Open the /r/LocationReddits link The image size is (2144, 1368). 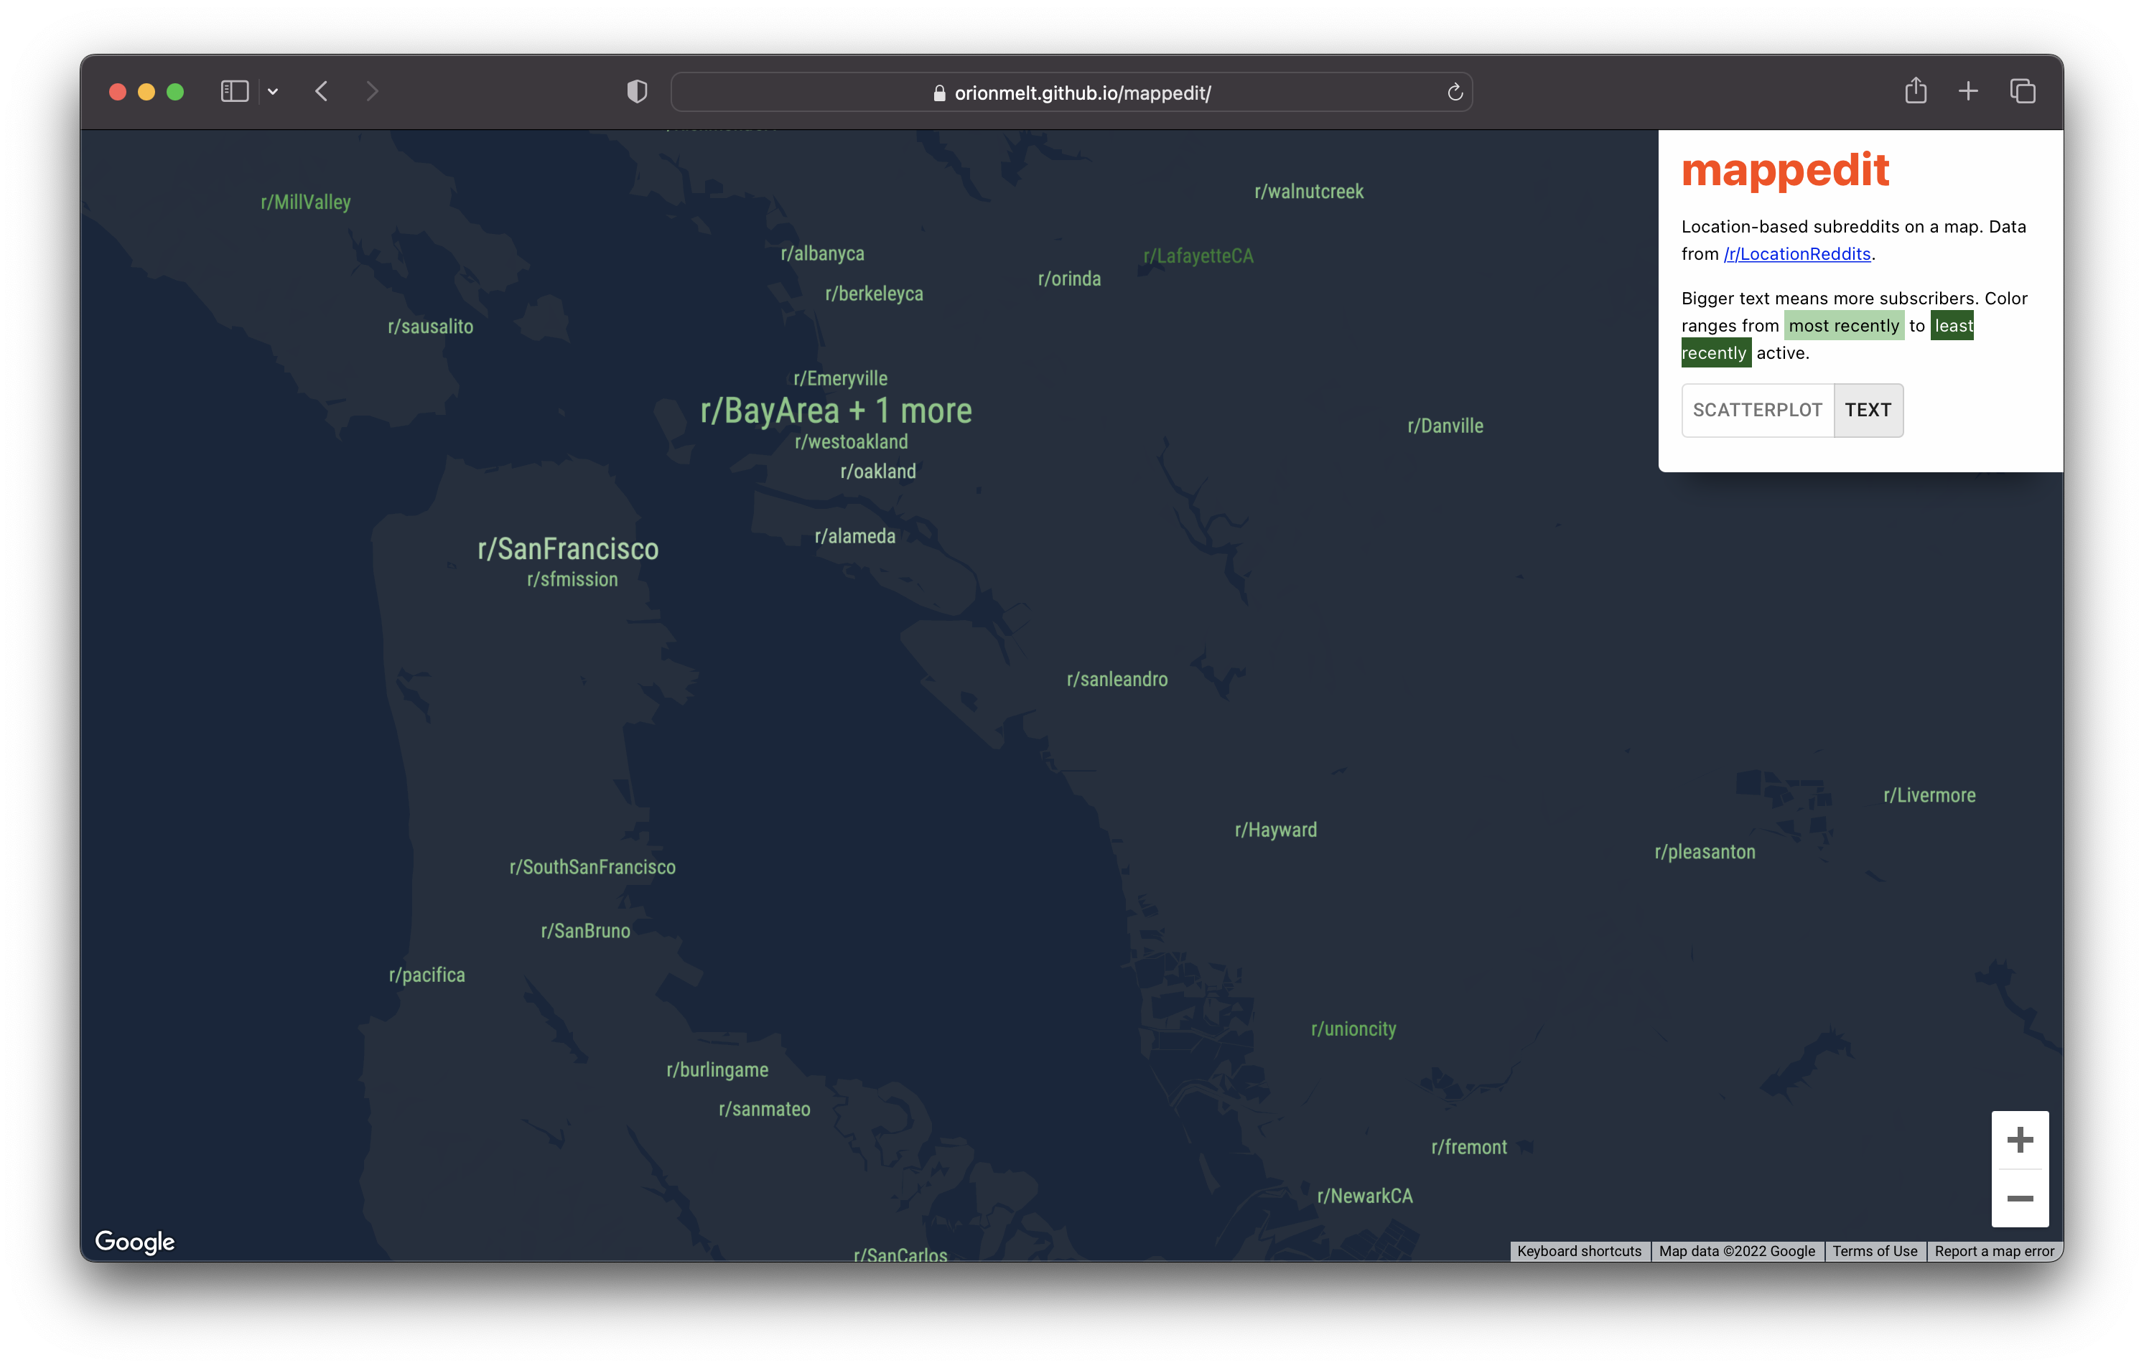point(1796,253)
